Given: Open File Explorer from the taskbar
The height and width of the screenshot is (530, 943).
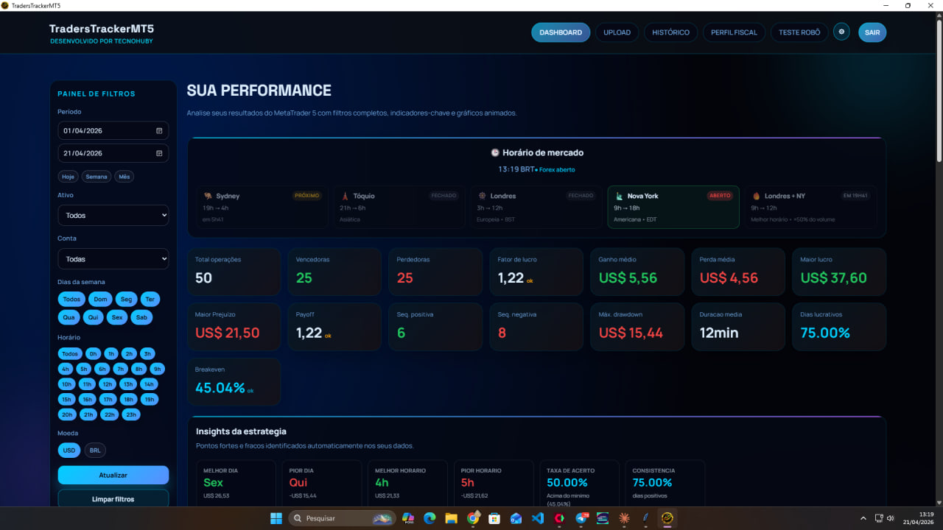Looking at the screenshot, I should pyautogui.click(x=451, y=518).
